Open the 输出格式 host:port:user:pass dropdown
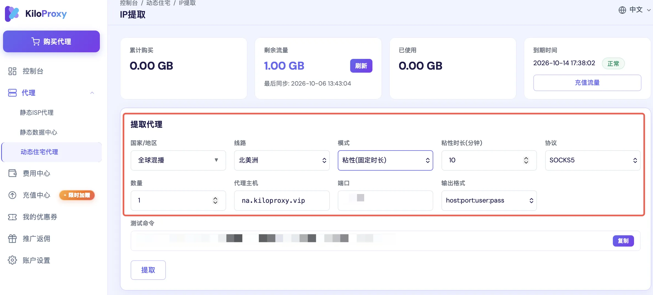653x295 pixels. point(489,201)
